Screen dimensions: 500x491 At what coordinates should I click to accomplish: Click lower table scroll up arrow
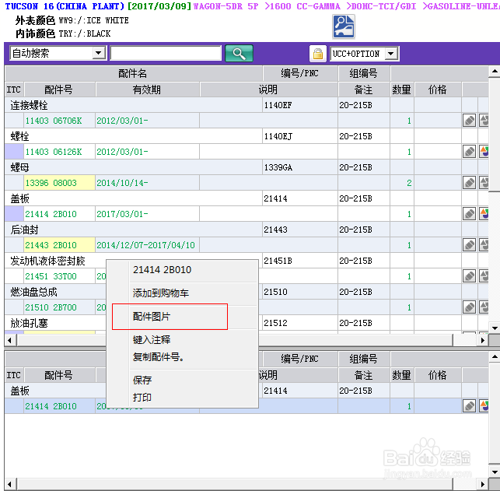click(x=495, y=356)
